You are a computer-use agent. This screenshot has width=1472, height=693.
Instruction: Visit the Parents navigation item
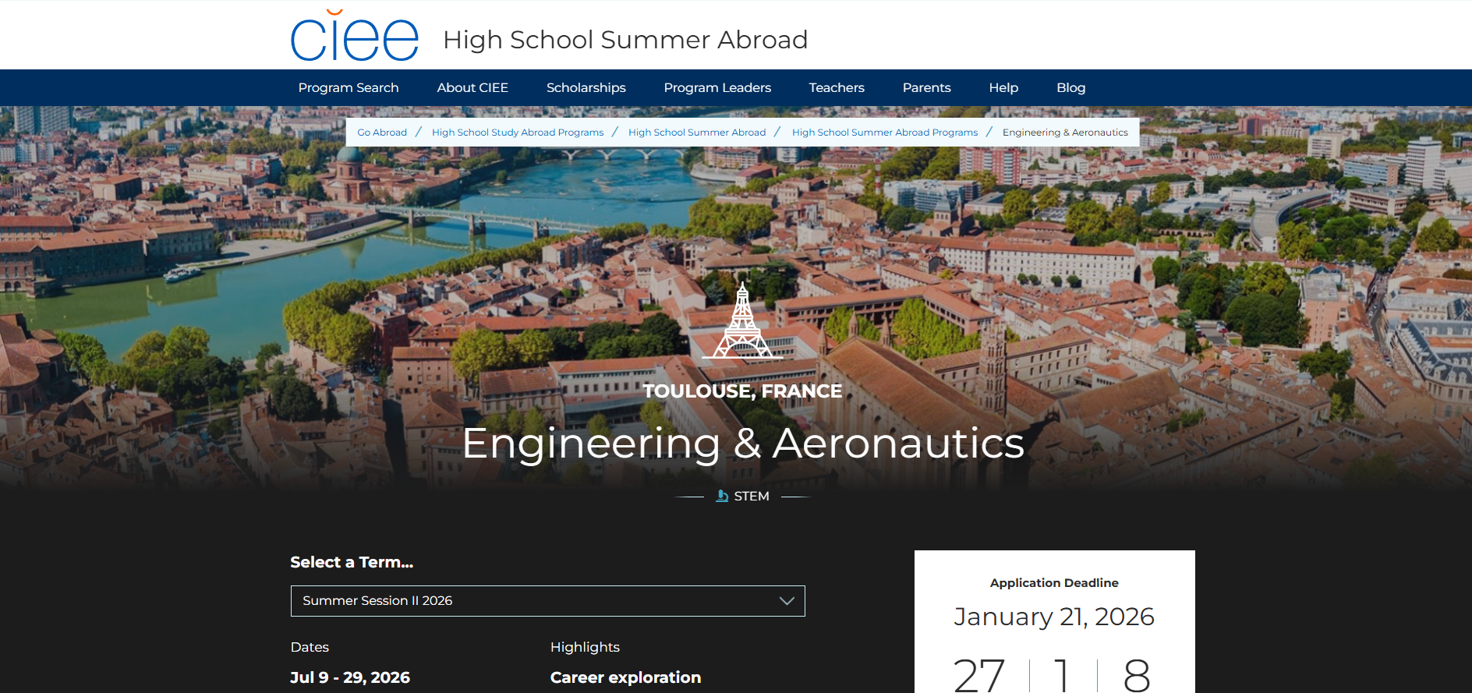click(926, 88)
